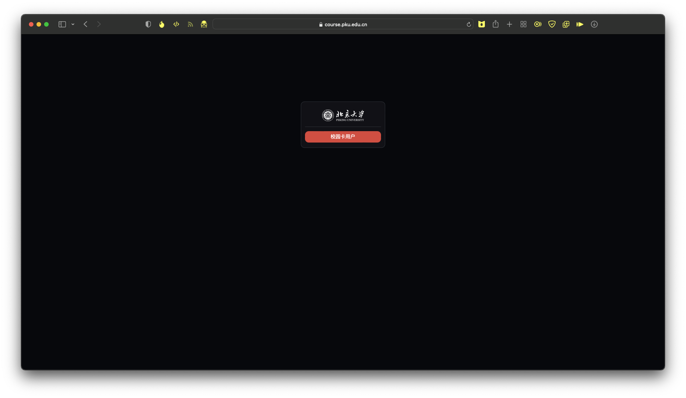Click the yellow cat bookmark extension
Screen dimensions: 686x398
481,24
